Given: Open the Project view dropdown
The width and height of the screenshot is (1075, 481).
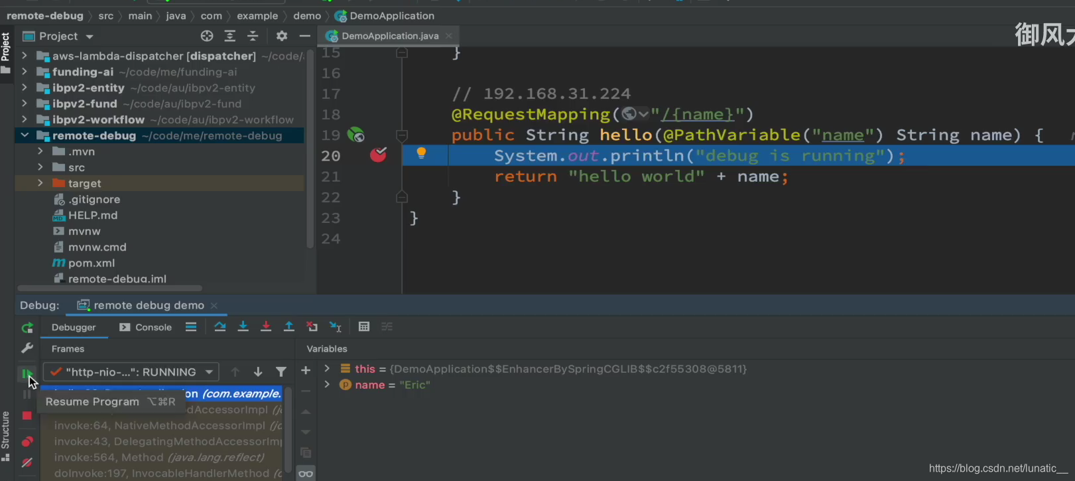Looking at the screenshot, I should (x=90, y=36).
